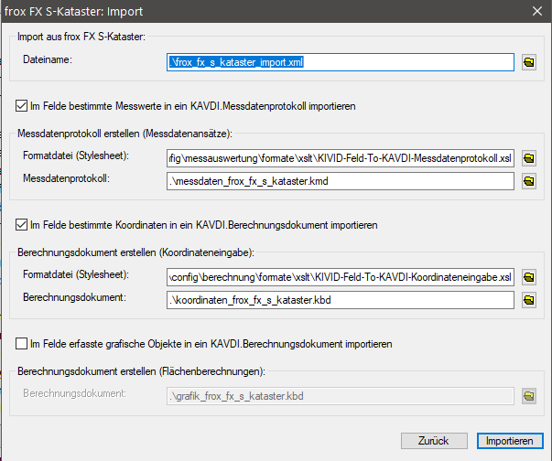Toggle the Koordinaten import checkbox

23,224
